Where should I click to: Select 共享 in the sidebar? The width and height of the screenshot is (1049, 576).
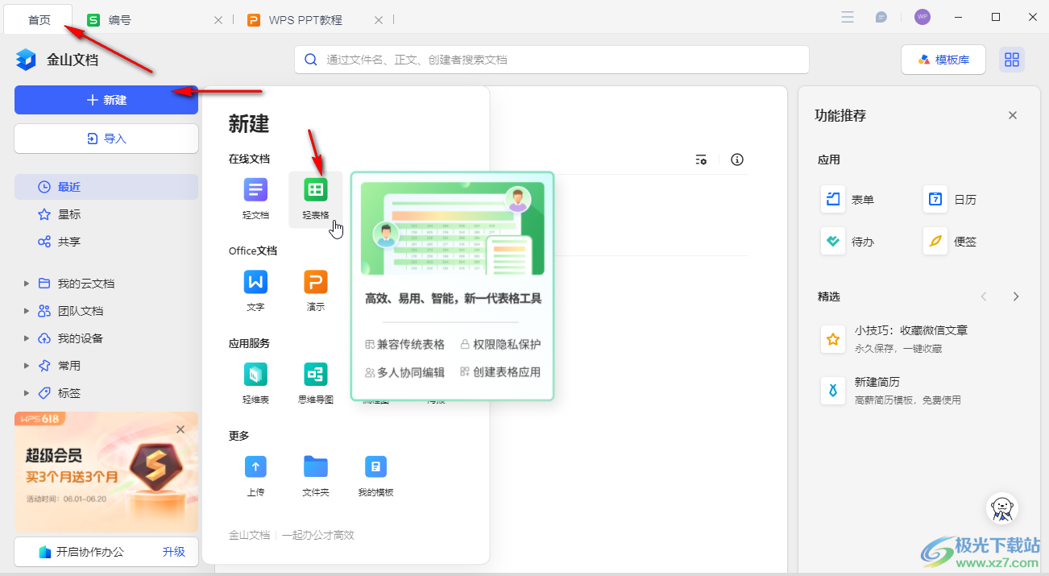(x=106, y=242)
